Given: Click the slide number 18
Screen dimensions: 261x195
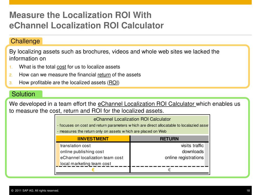Looking at the screenshot, I should (x=248, y=191).
